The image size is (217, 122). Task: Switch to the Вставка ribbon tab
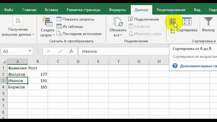(x=51, y=10)
